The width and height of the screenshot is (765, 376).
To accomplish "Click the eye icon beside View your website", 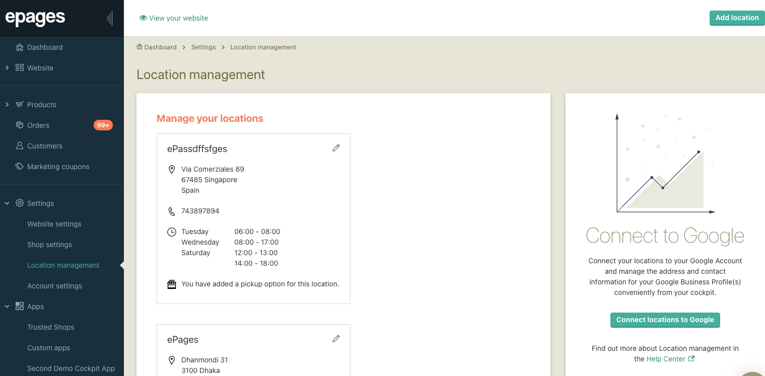I will click(x=143, y=18).
